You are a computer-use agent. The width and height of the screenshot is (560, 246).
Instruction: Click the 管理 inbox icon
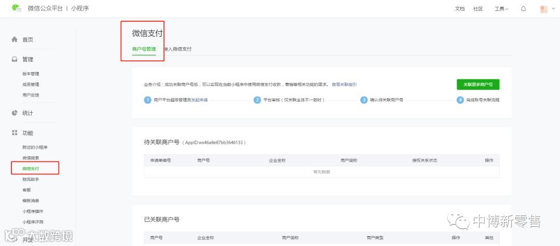15,59
